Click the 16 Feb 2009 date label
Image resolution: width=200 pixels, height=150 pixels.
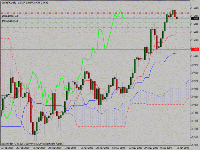[x=7, y=148]
